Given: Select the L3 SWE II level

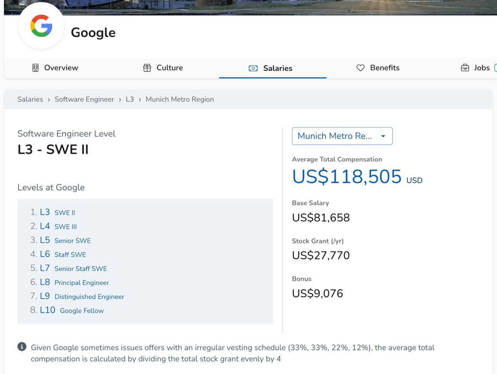Looking at the screenshot, I should pos(57,212).
